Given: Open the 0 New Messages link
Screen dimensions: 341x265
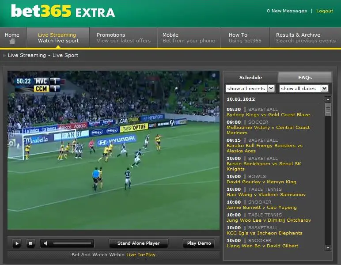Looking at the screenshot, I should [x=287, y=11].
